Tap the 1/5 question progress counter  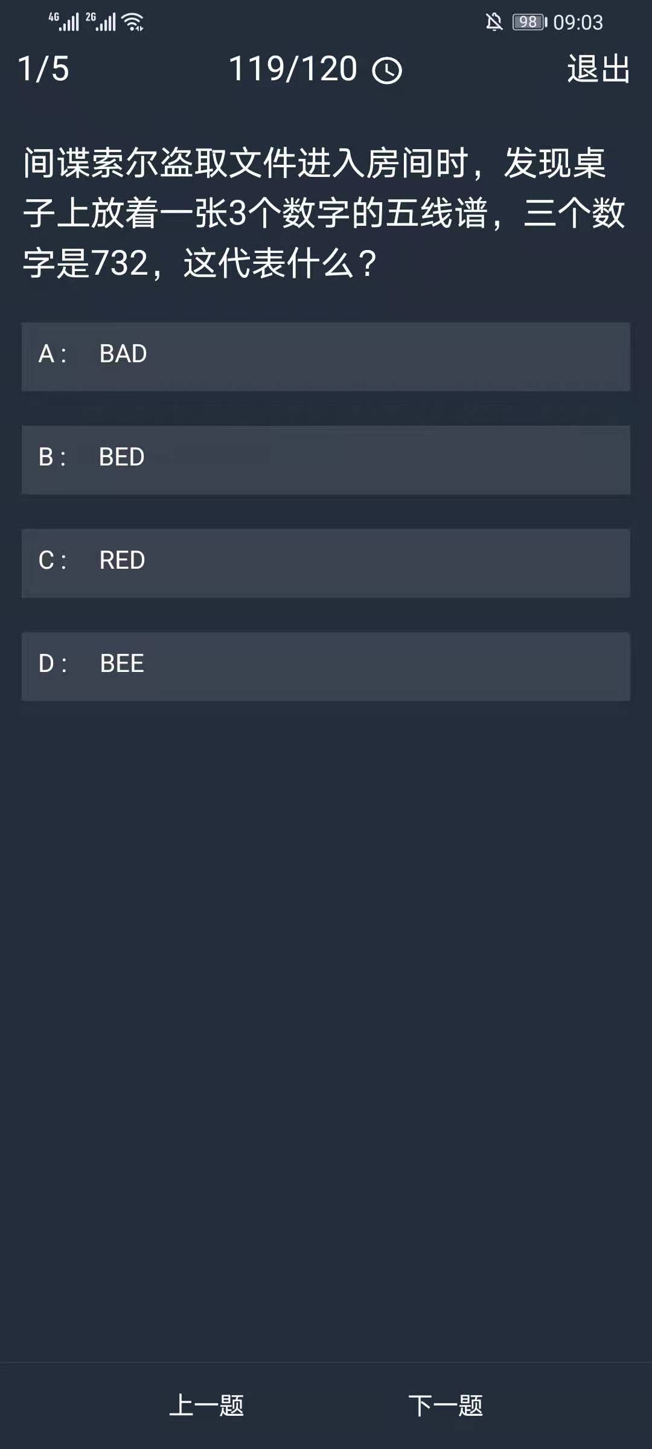(x=43, y=69)
